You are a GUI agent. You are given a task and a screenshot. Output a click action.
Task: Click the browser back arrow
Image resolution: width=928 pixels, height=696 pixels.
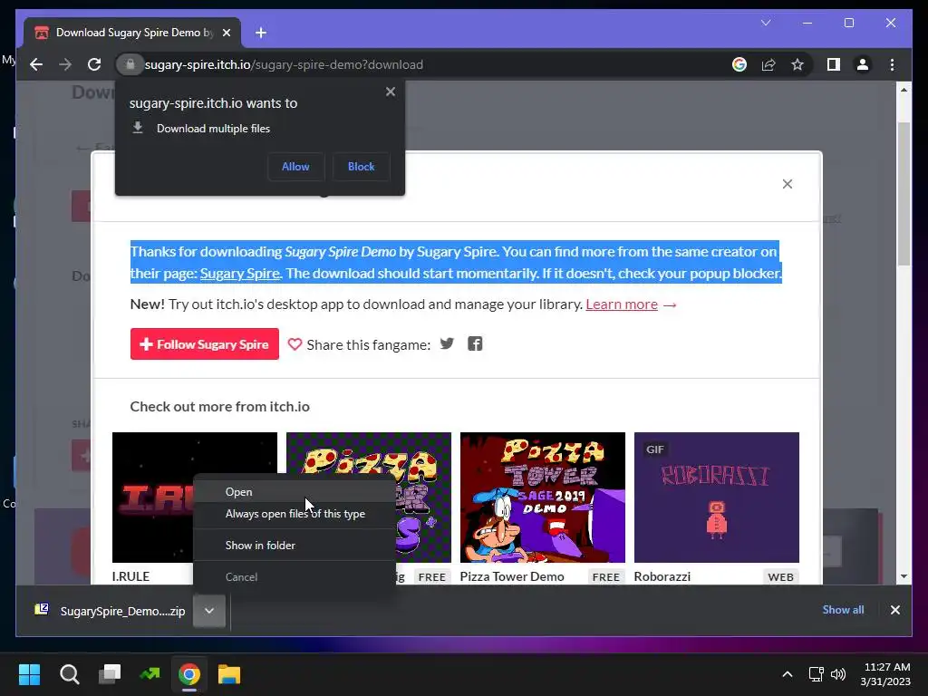pyautogui.click(x=36, y=64)
